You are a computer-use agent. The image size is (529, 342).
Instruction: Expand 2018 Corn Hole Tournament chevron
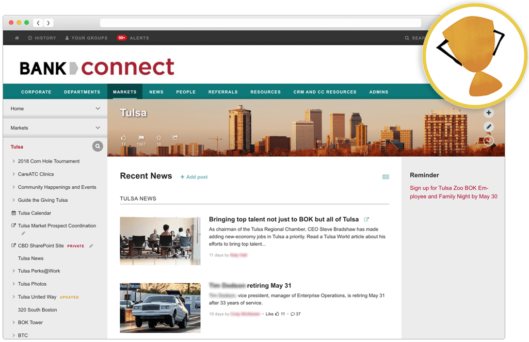click(x=13, y=161)
